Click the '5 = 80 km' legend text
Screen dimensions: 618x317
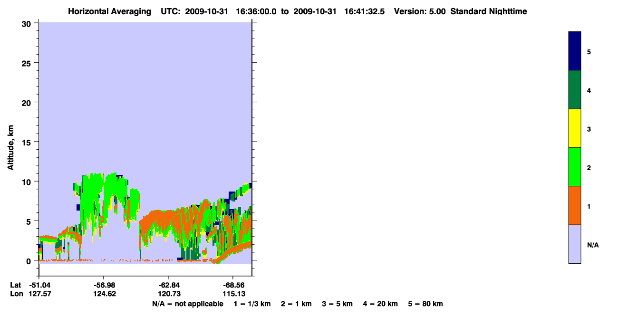425,304
